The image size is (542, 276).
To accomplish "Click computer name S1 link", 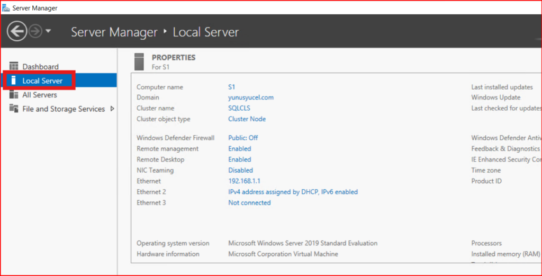I will pyautogui.click(x=231, y=87).
